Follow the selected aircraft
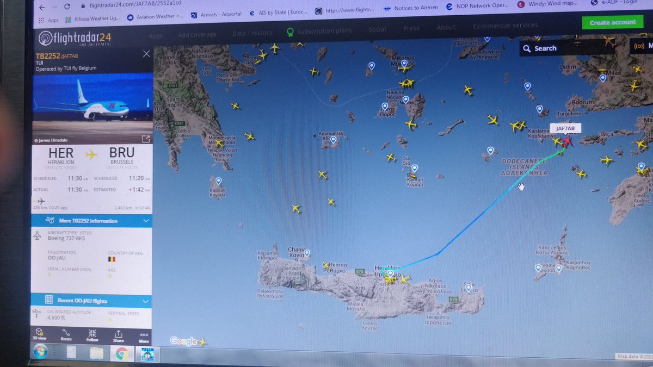 (92, 334)
